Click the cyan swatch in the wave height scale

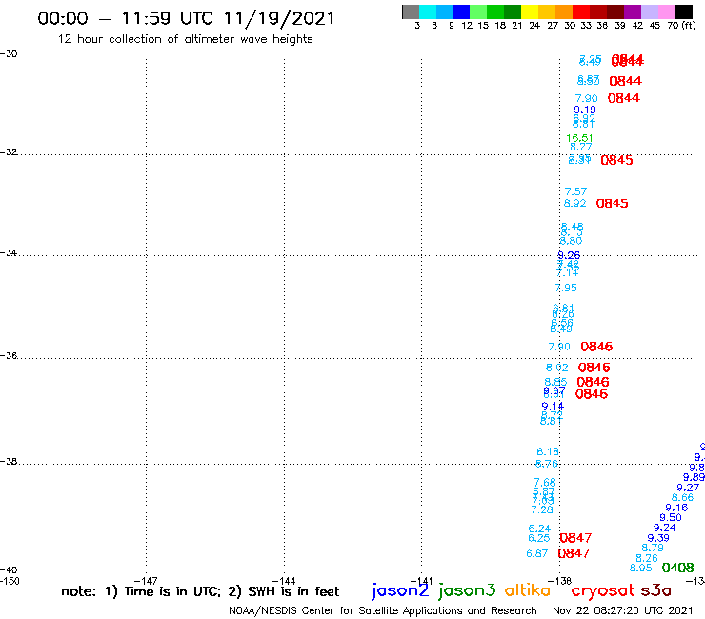point(427,11)
